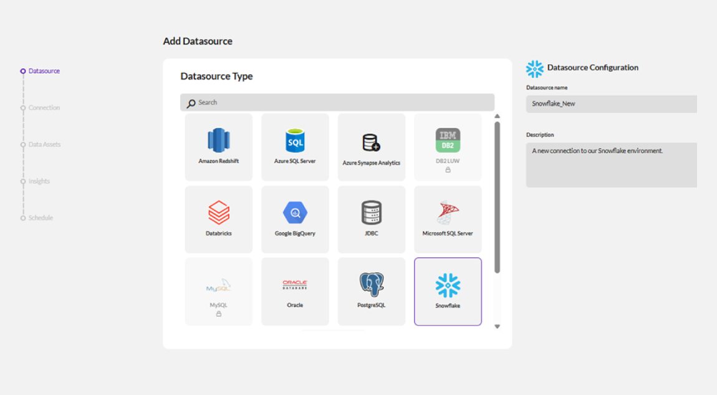The height and width of the screenshot is (395, 717).
Task: Pick the Azure Synapse Analytics icon
Action: coord(372,142)
